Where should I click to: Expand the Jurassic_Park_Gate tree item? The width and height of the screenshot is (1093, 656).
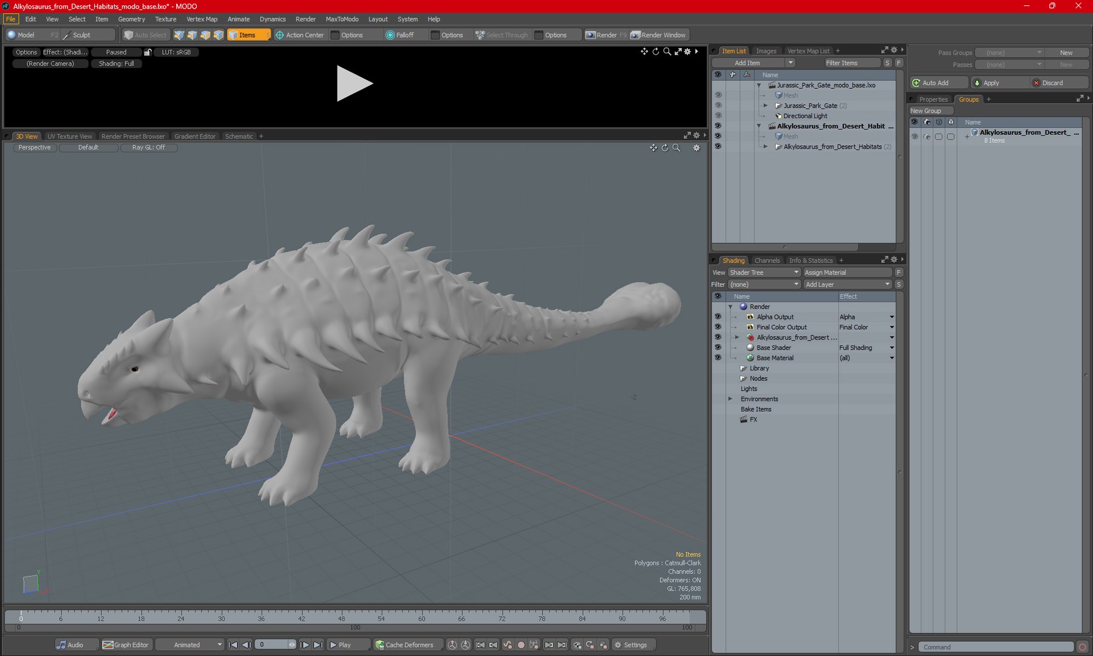pyautogui.click(x=766, y=106)
